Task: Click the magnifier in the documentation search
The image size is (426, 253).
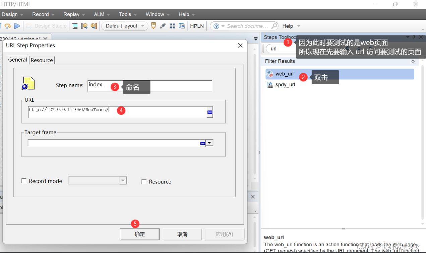Action: coord(274,26)
